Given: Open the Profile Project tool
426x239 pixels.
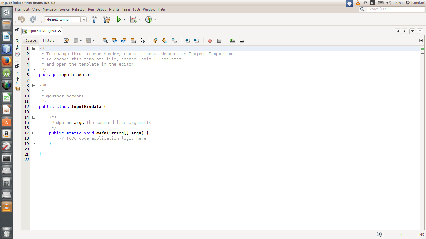Looking at the screenshot, I should click(149, 19).
